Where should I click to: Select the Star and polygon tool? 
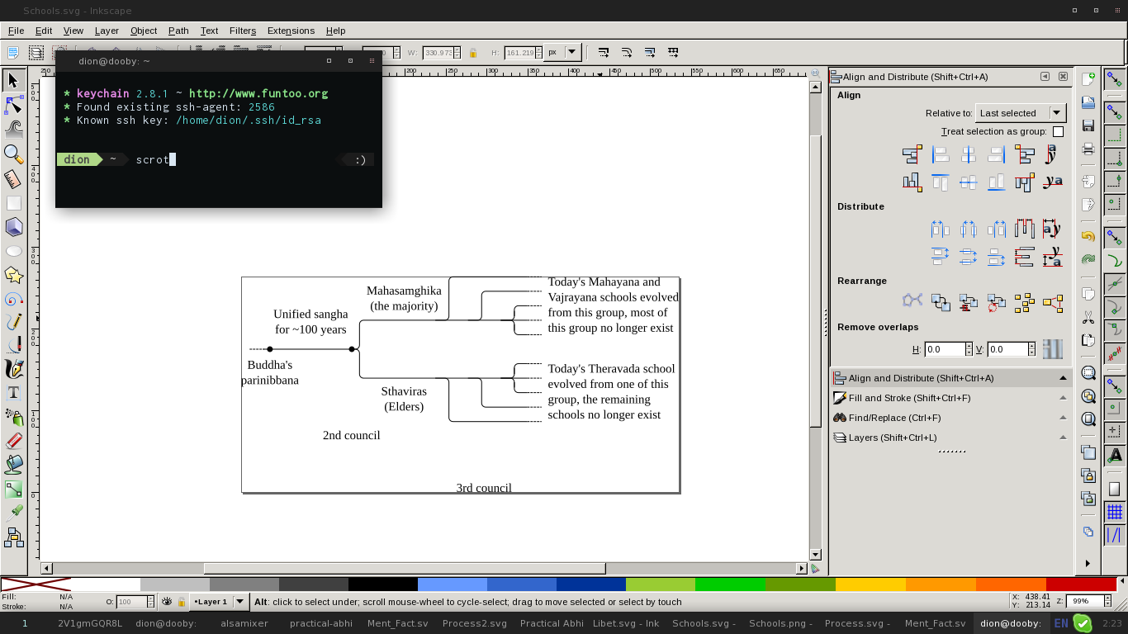pyautogui.click(x=13, y=274)
